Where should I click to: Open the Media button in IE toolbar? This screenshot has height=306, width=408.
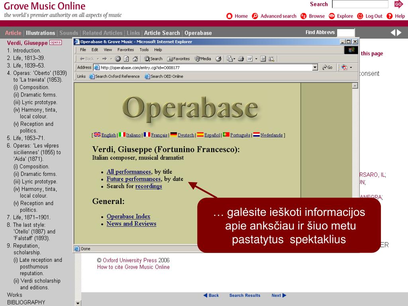(203, 59)
